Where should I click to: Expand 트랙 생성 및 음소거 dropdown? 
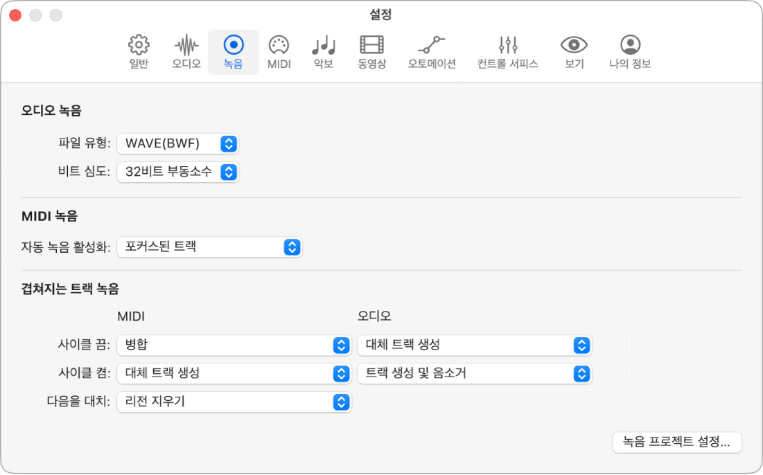point(474,373)
